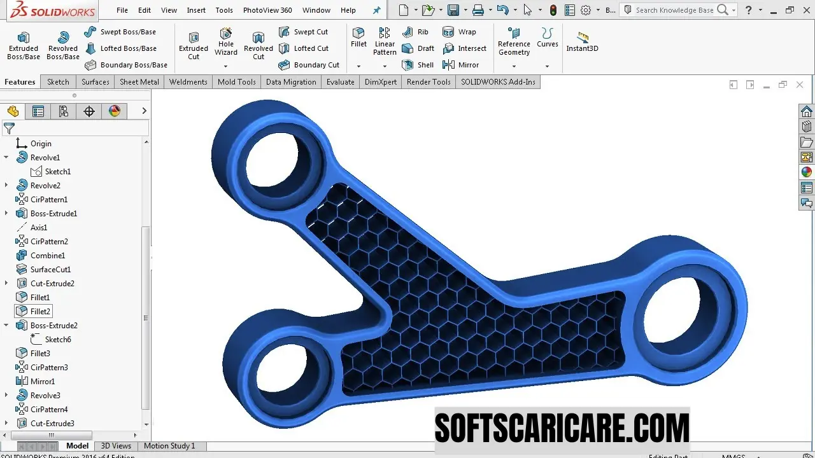This screenshot has height=458, width=815.
Task: Open the File menu
Action: point(122,10)
